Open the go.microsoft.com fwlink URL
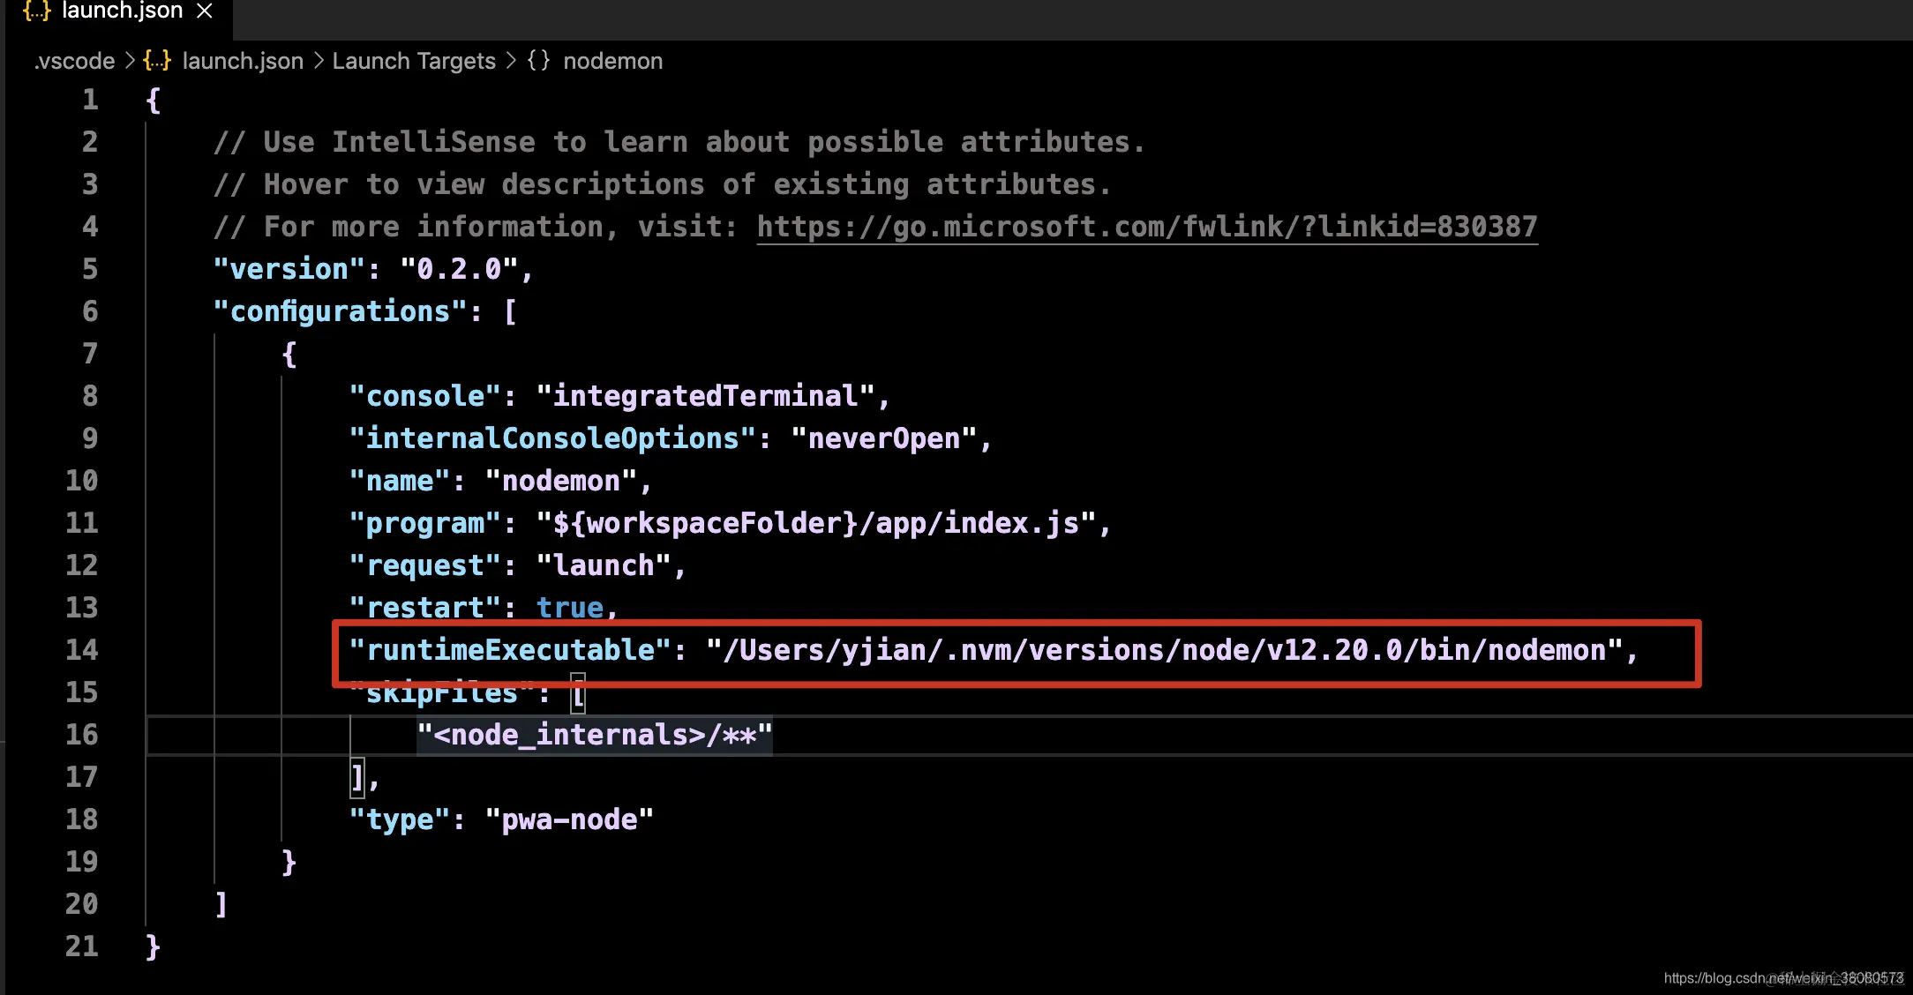Screen dimensions: 1913x995 [1146, 227]
